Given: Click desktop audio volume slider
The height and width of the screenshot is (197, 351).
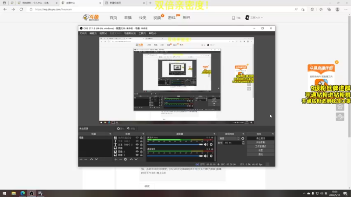Looking at the screenshot, I should (x=175, y=156).
